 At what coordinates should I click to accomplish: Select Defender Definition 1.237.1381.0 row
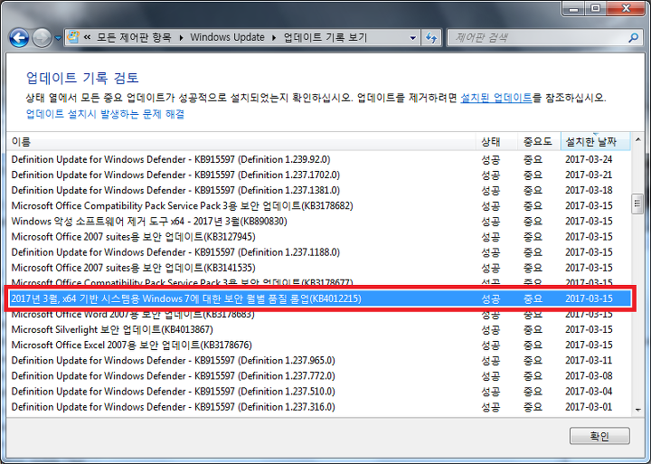(x=319, y=190)
